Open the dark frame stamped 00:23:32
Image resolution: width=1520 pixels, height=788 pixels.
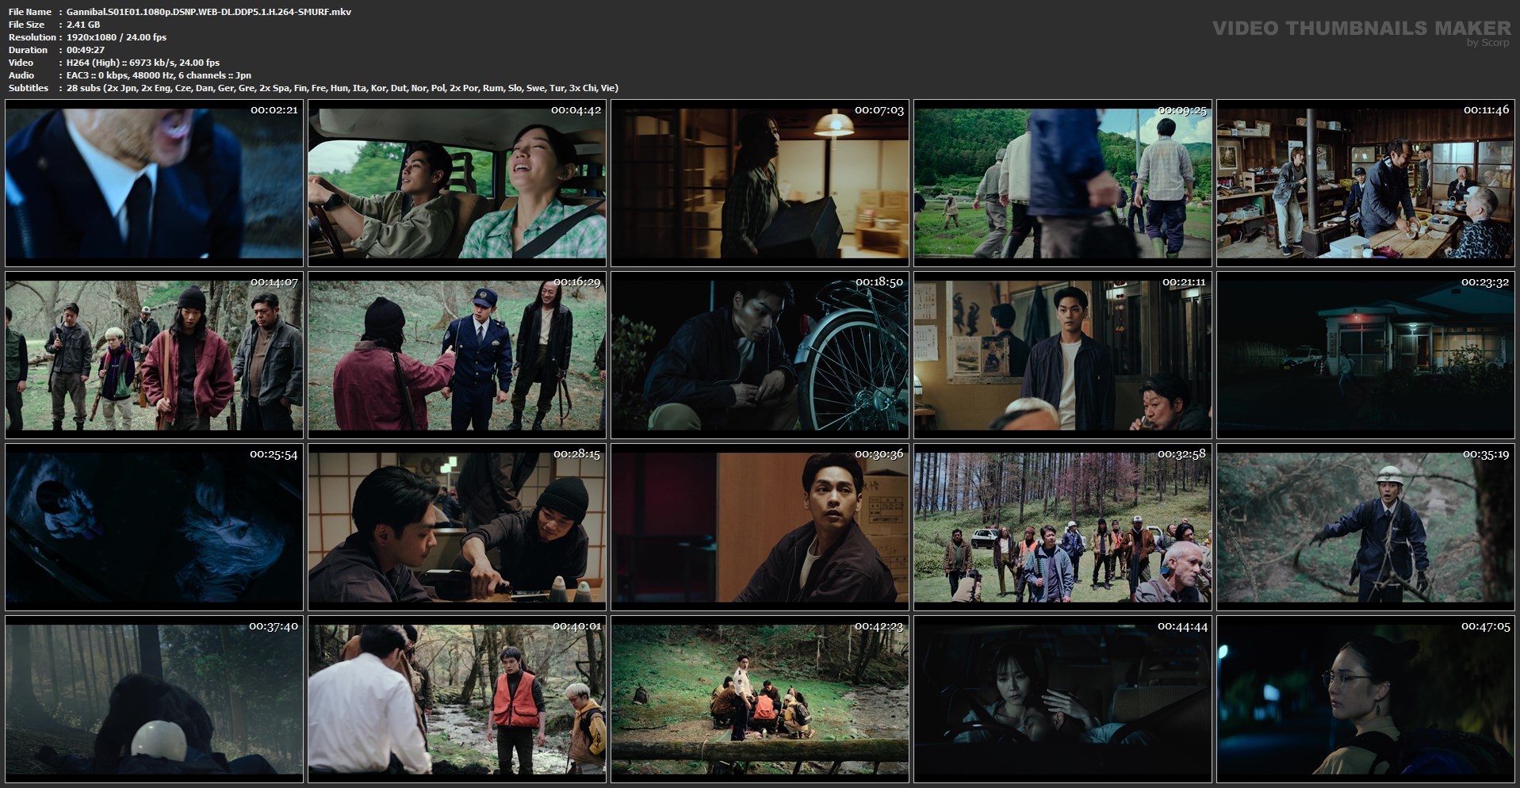[1365, 355]
